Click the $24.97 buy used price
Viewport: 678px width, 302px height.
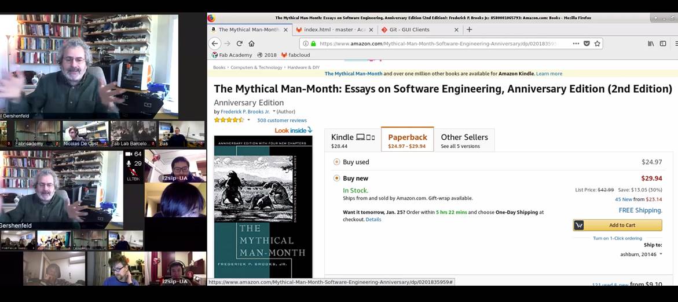coord(651,162)
